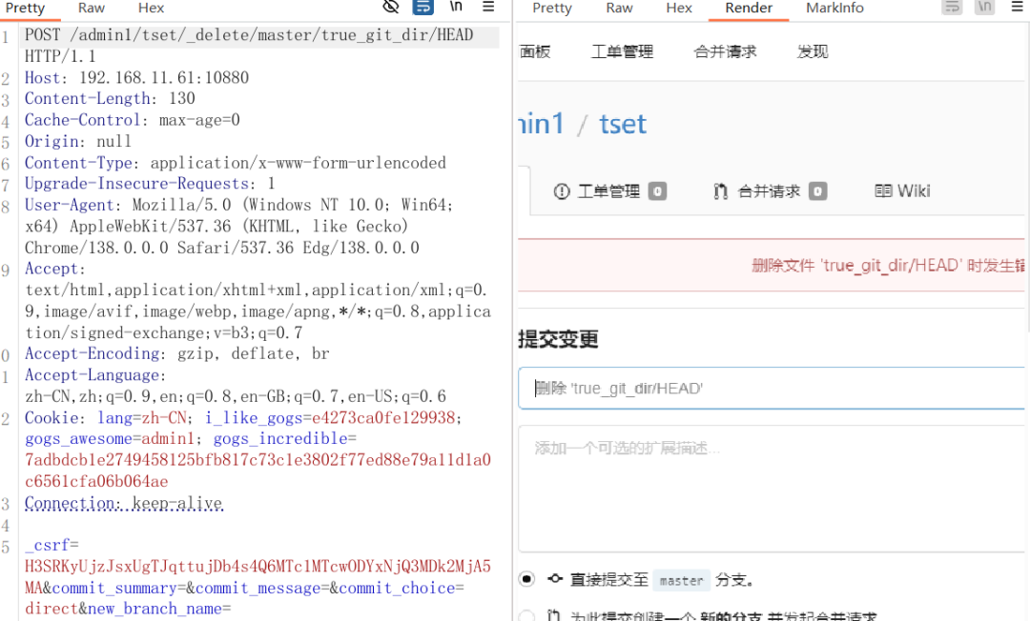1030x621 pixels.
Task: Toggle word wrap icon in response pane
Action: click(x=952, y=8)
